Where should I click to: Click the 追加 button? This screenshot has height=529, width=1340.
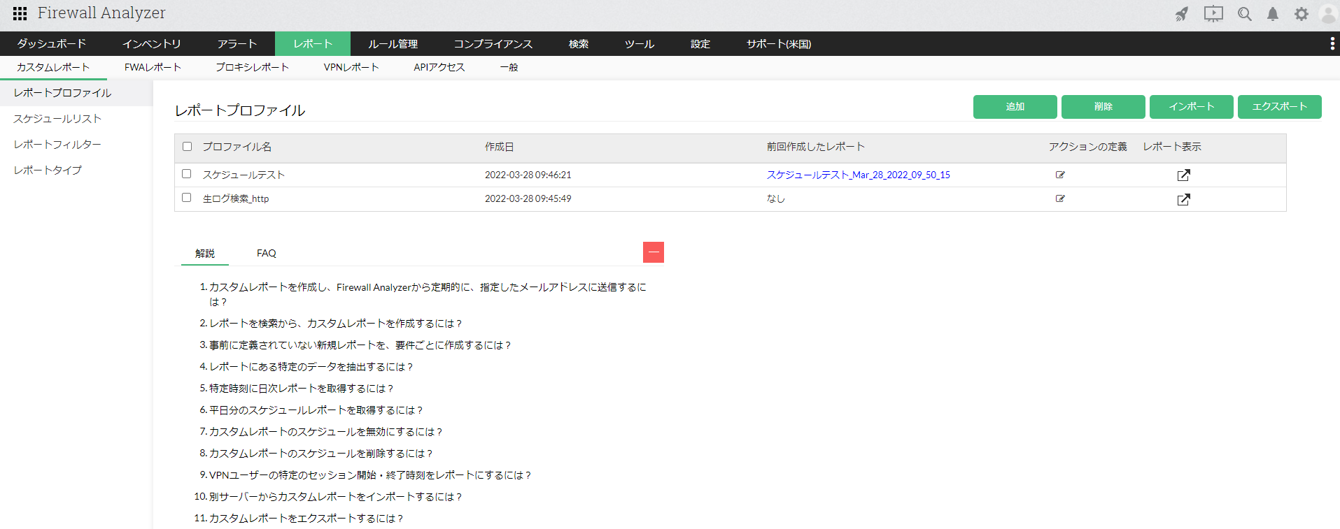click(1015, 107)
